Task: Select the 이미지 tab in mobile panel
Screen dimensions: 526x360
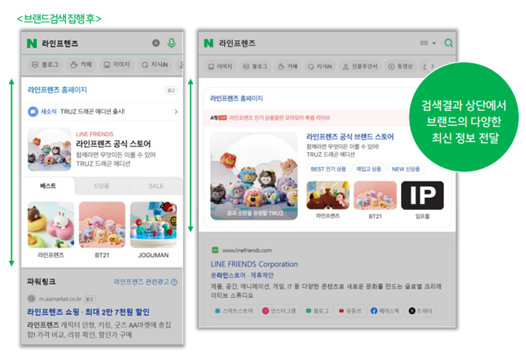Action: coord(117,64)
